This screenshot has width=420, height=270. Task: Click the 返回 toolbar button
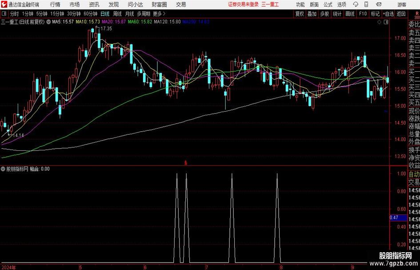tap(401, 14)
